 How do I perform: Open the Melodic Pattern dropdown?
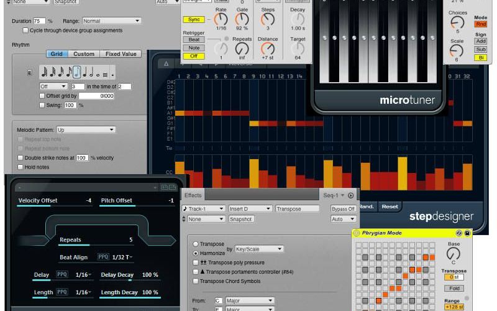(86, 129)
